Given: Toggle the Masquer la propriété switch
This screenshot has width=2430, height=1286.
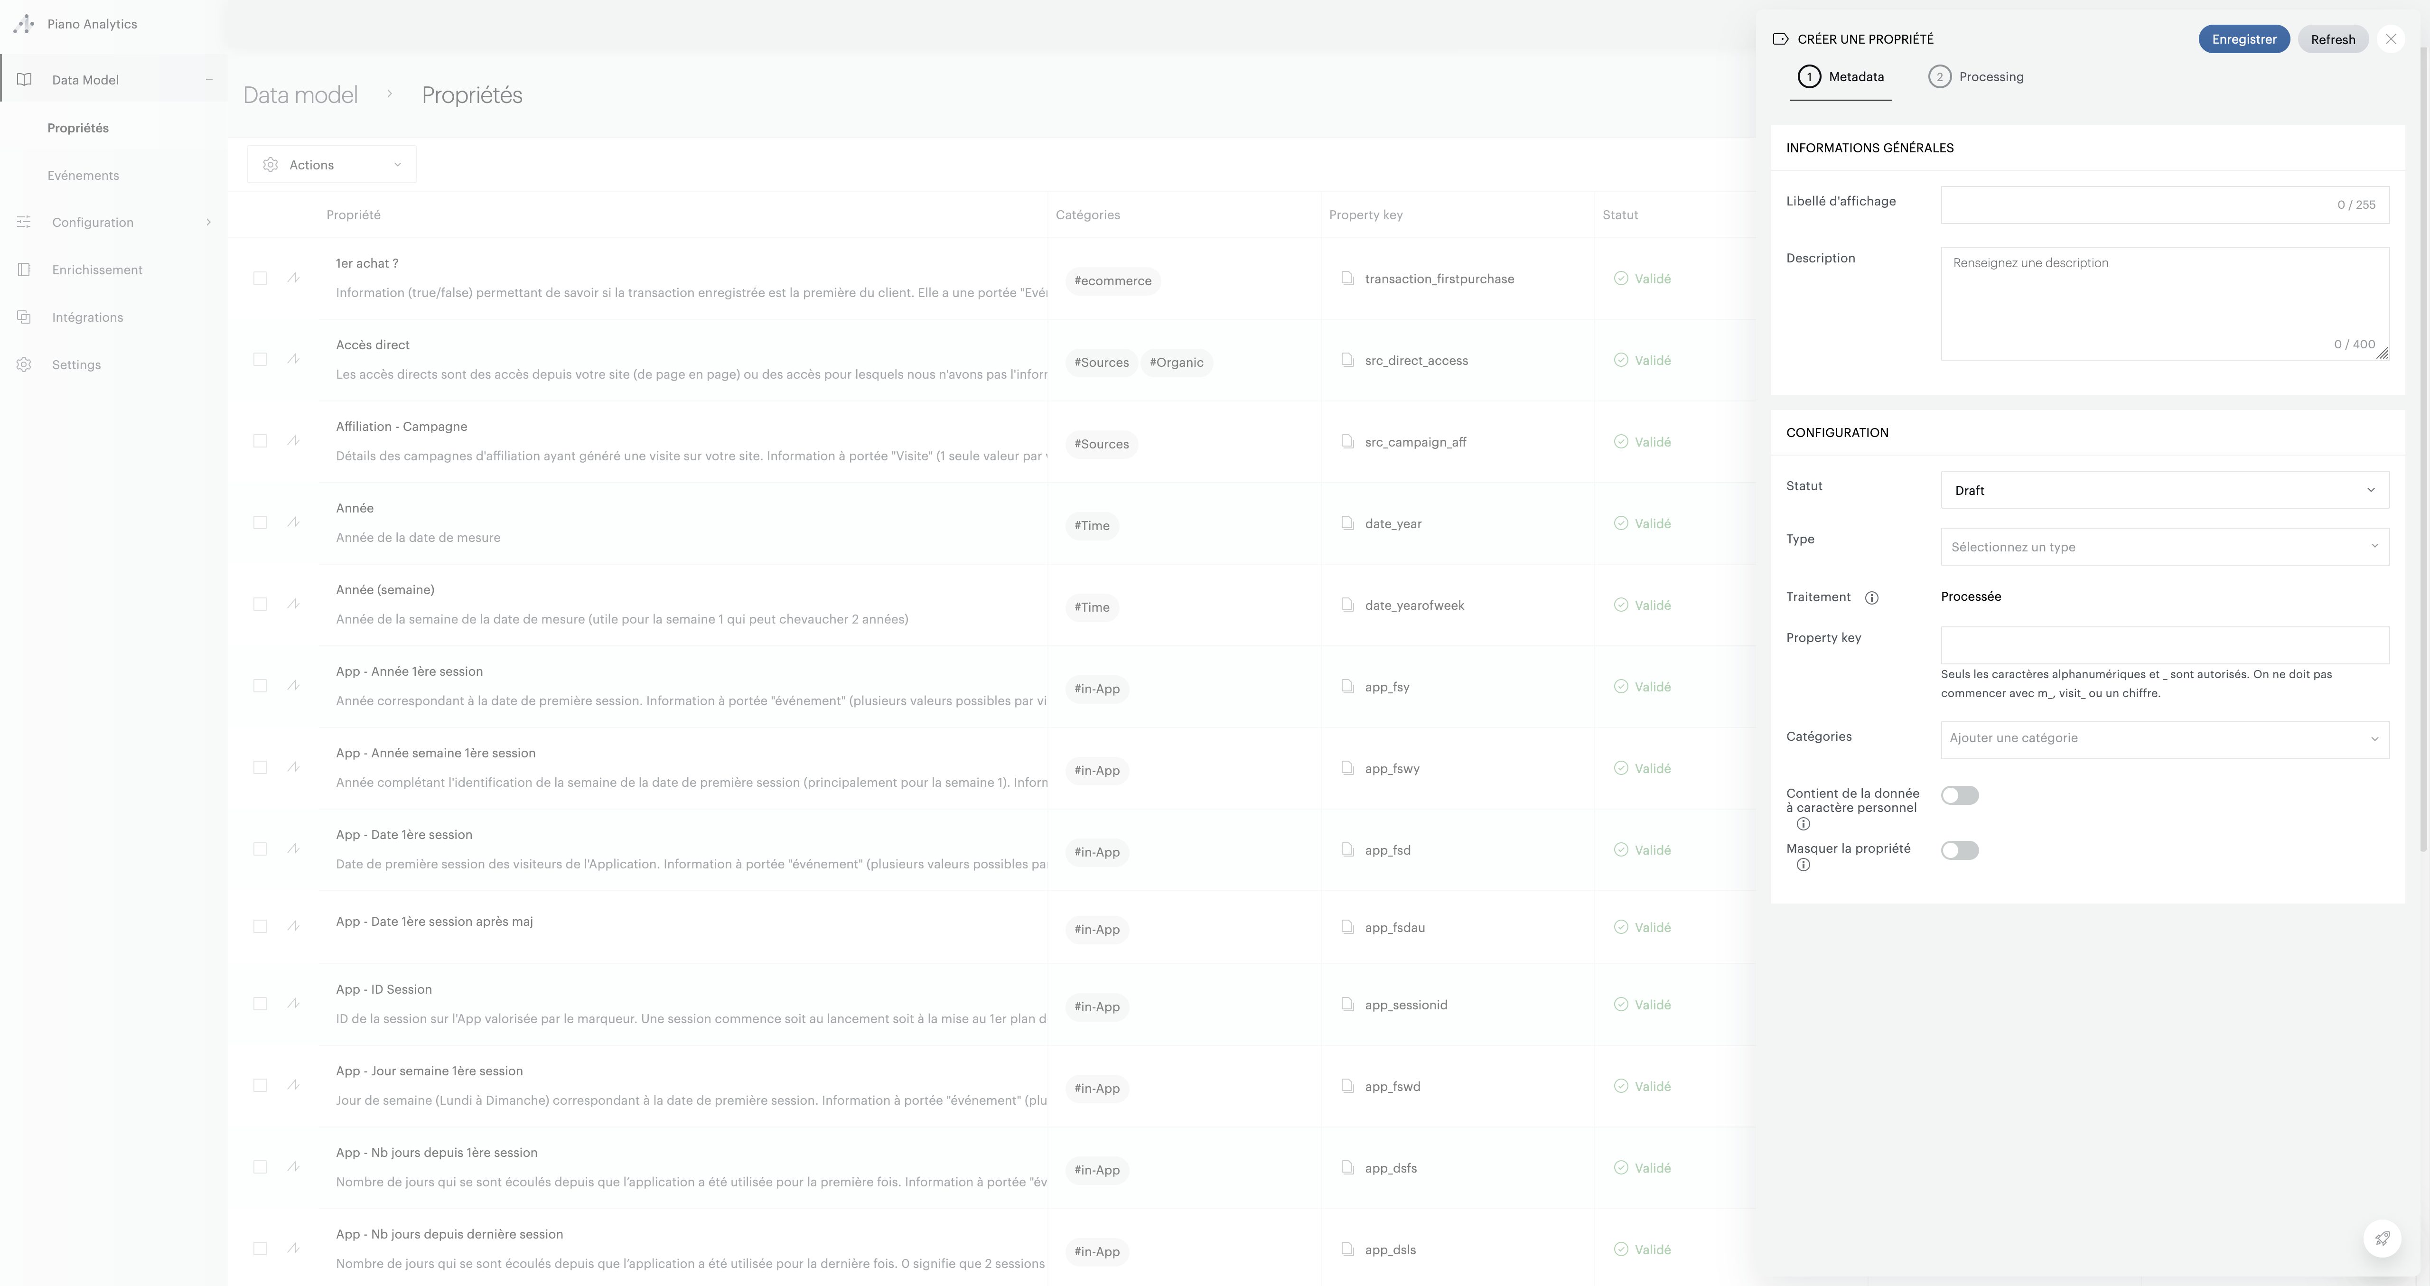Looking at the screenshot, I should (x=1959, y=850).
